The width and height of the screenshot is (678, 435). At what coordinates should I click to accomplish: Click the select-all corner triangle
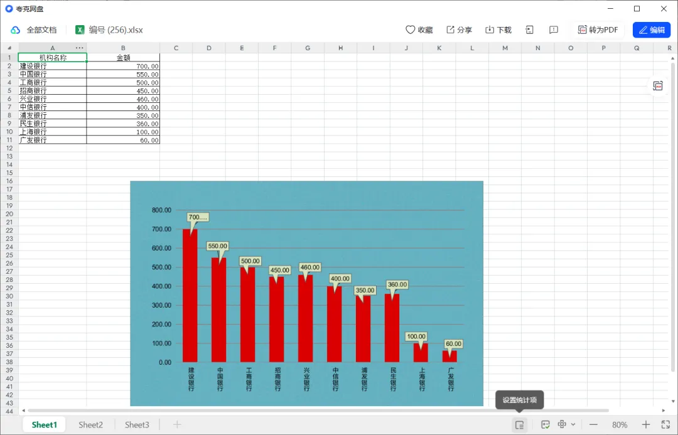pos(9,48)
